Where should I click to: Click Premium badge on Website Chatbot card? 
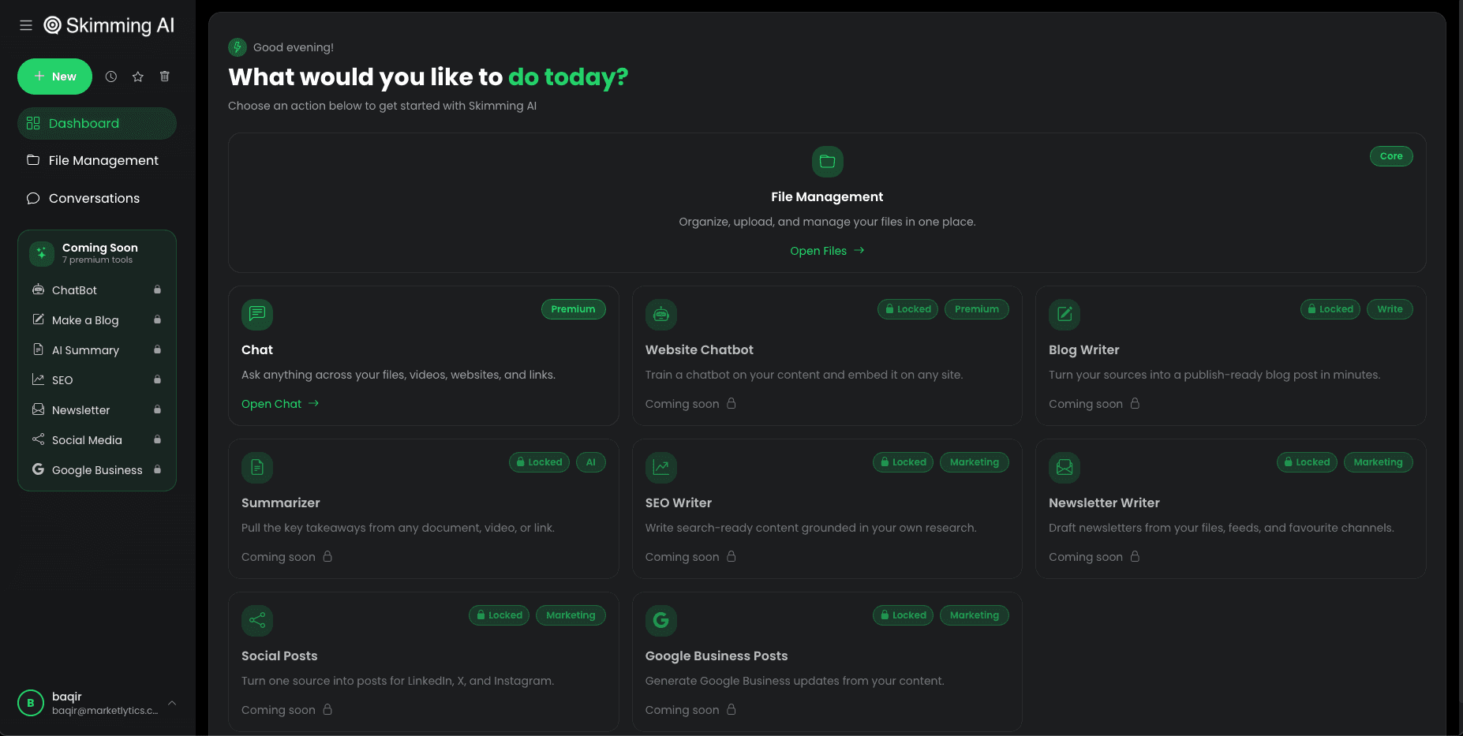click(976, 309)
